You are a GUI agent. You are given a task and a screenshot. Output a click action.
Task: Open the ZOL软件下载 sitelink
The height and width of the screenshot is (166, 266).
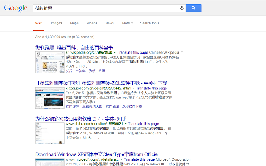(x=132, y=107)
